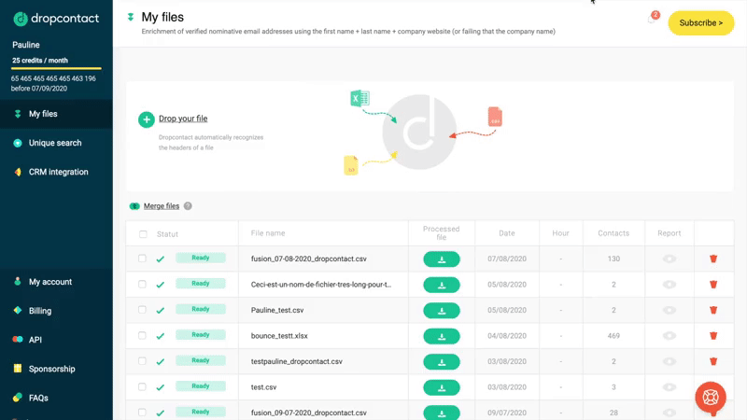Image resolution: width=747 pixels, height=420 pixels.
Task: Click the File name column header
Action: pyautogui.click(x=268, y=233)
